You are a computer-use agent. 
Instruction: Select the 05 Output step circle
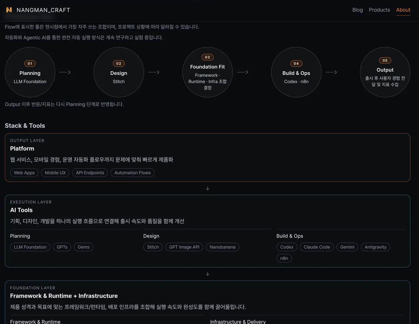pyautogui.click(x=385, y=72)
